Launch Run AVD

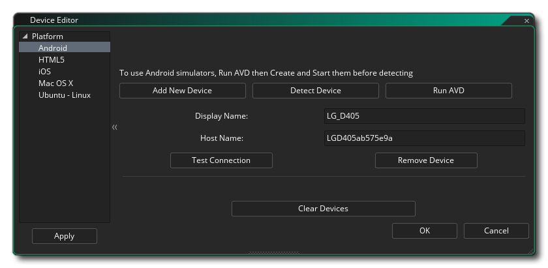[x=449, y=91]
